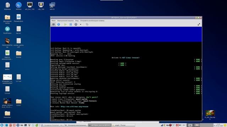Switch to the Менеджер виртуальных машин taskbar window
This screenshot has height=127, width=227.
pos(76,125)
